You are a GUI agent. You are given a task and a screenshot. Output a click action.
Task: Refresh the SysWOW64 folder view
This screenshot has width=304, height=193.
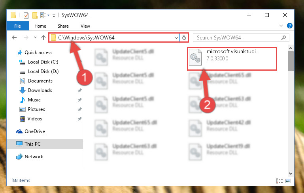click(184, 37)
